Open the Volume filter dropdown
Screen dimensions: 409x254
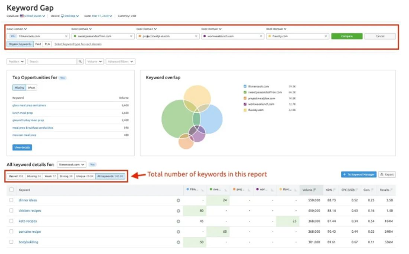click(95, 61)
